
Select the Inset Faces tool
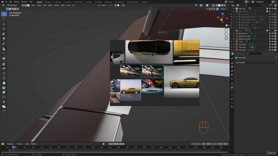coord(4,64)
